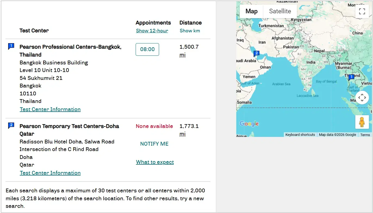Select map pin 2 near Qatar

point(256,54)
